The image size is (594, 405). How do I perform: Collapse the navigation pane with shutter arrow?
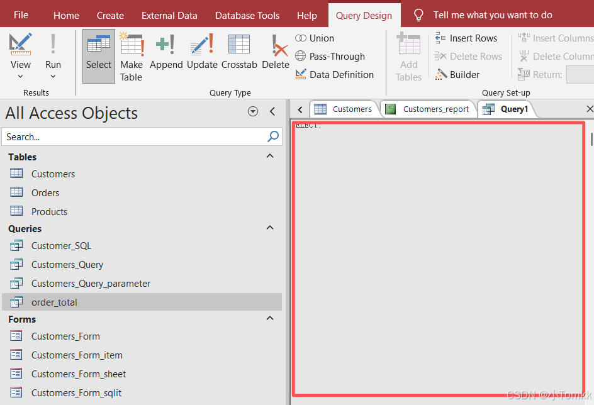(x=272, y=111)
